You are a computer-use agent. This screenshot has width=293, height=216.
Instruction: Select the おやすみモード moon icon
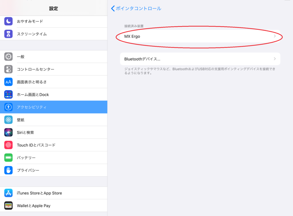[x=8, y=21]
